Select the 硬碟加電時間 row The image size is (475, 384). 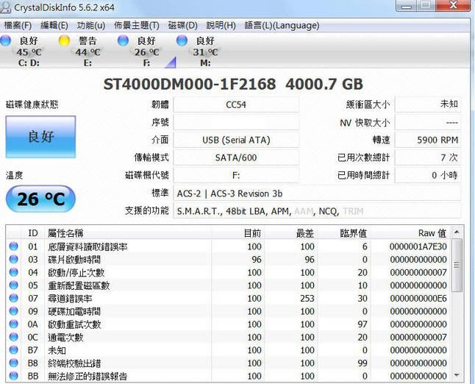(229, 311)
